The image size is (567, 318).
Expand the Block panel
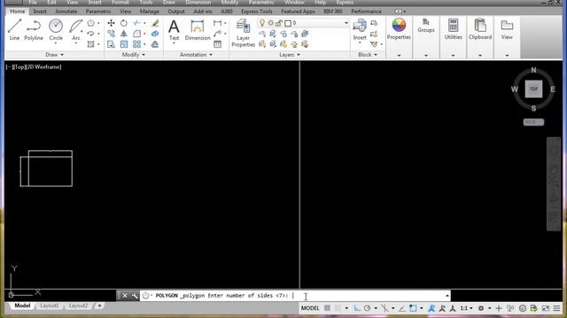tap(368, 55)
